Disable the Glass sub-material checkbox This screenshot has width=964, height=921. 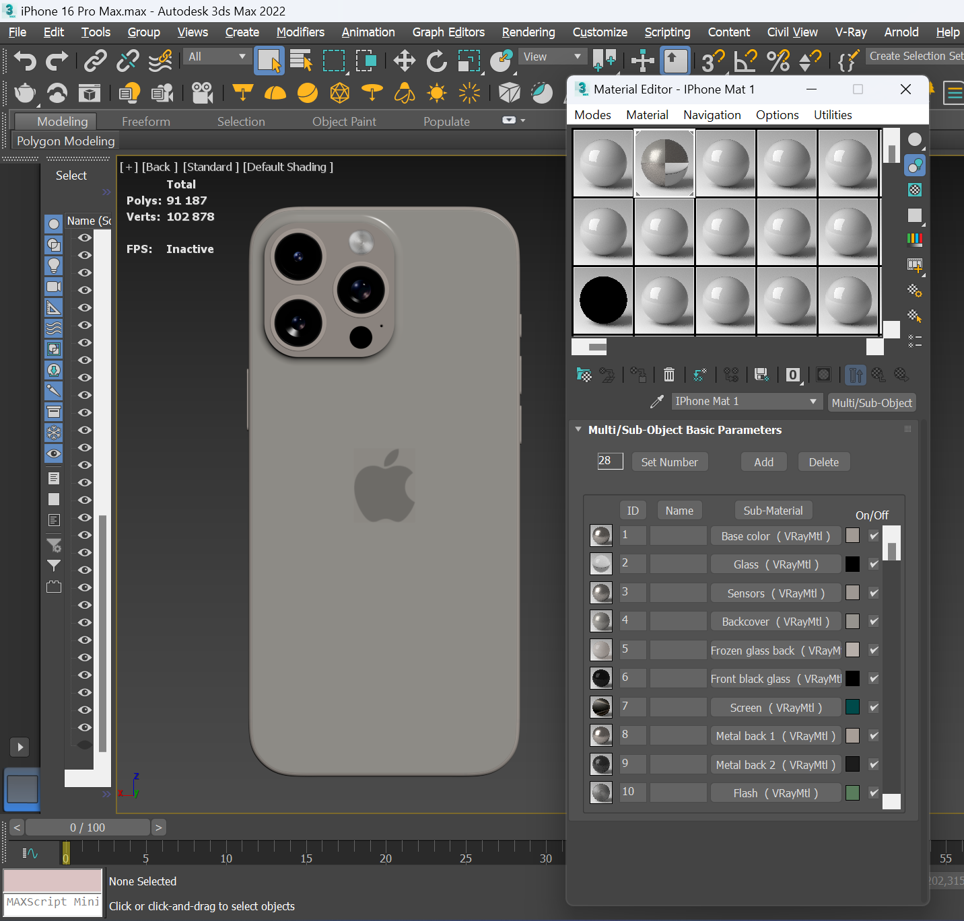873,564
